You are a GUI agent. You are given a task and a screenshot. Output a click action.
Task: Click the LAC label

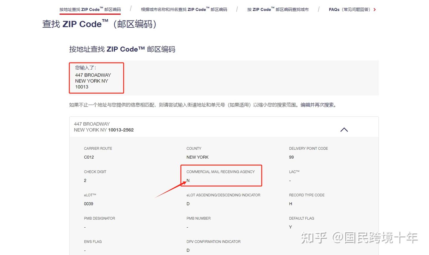[x=294, y=172]
